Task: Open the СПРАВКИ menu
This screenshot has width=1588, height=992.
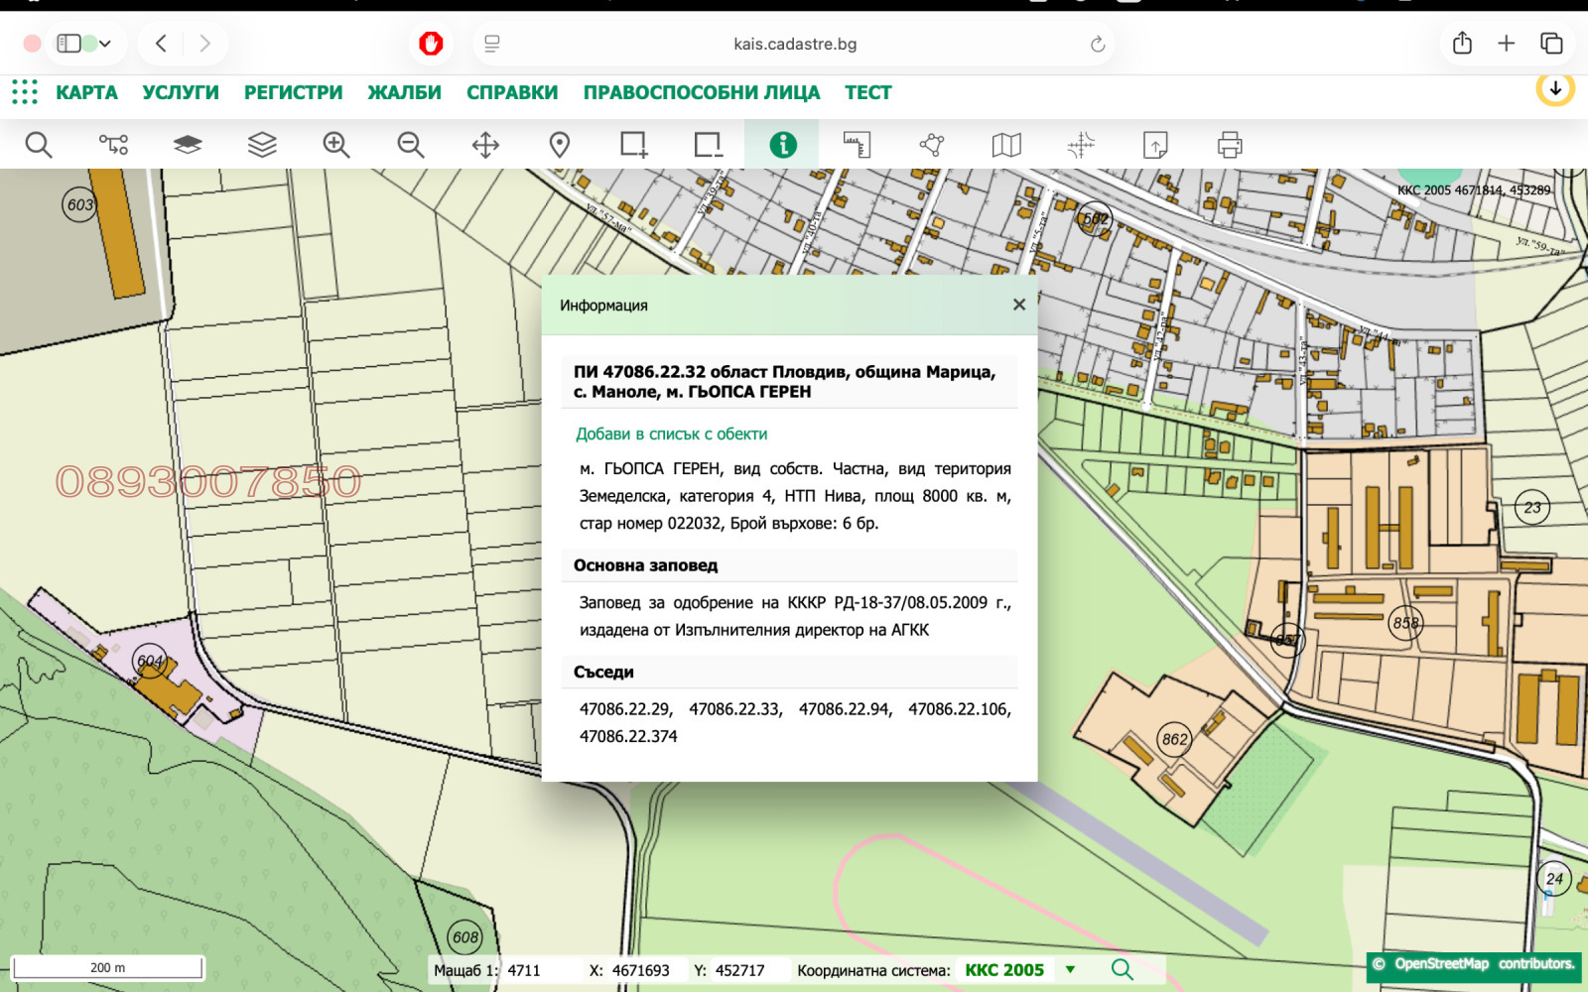Action: [x=512, y=92]
